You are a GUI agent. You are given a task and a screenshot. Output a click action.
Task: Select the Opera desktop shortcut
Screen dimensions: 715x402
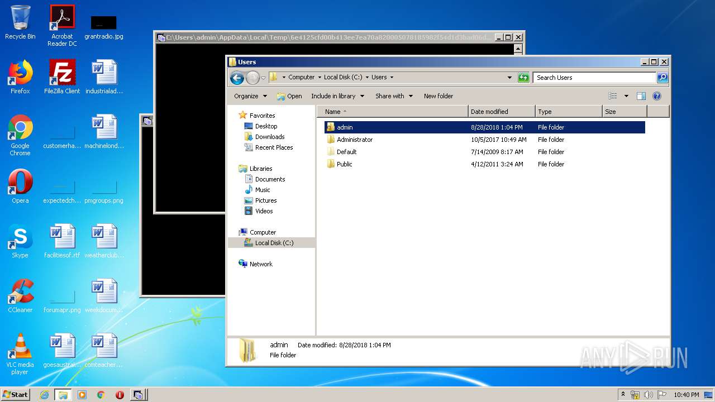coord(20,186)
